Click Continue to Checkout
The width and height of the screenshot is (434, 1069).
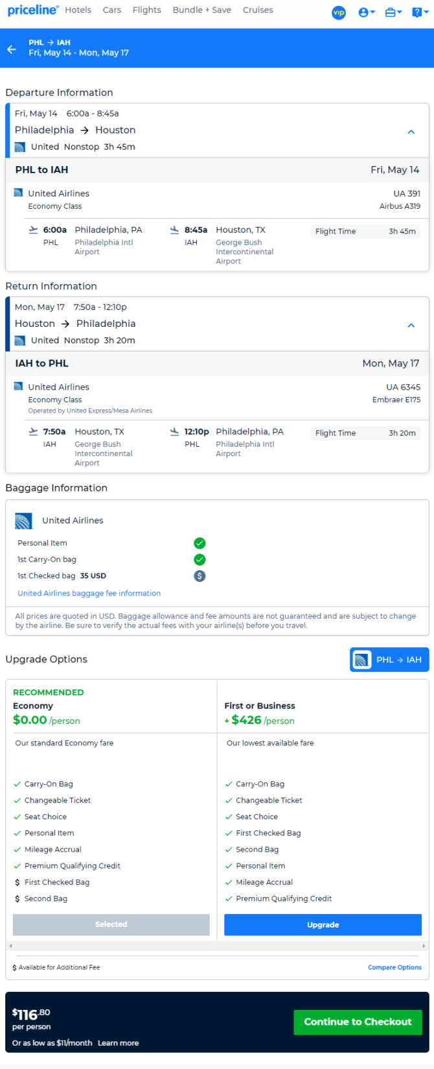pos(358,1022)
